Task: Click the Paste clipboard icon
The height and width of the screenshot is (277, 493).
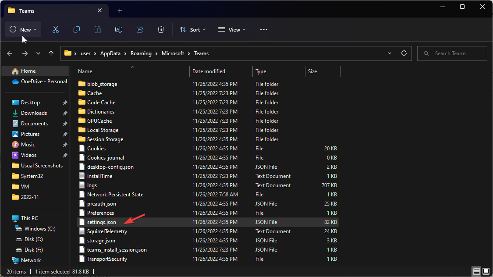Action: coord(97,29)
